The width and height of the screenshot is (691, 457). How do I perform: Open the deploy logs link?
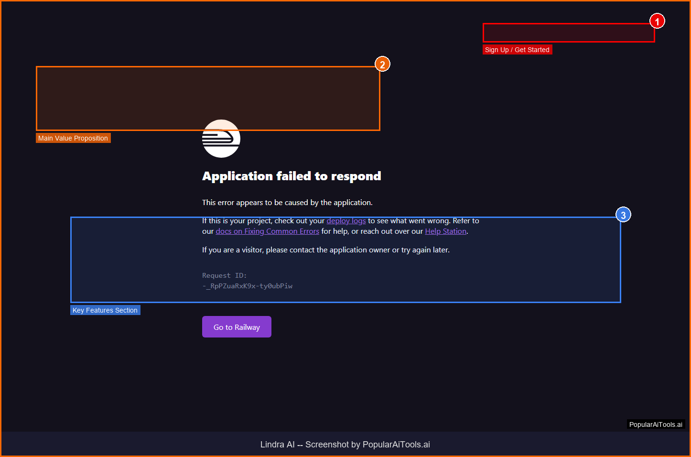(346, 221)
